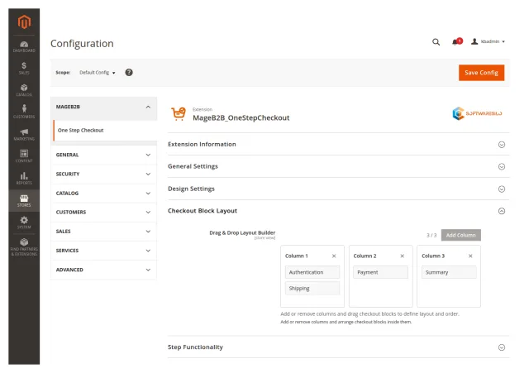Expand Design Settings group
Screen dimensions: 529x373
click(338, 189)
